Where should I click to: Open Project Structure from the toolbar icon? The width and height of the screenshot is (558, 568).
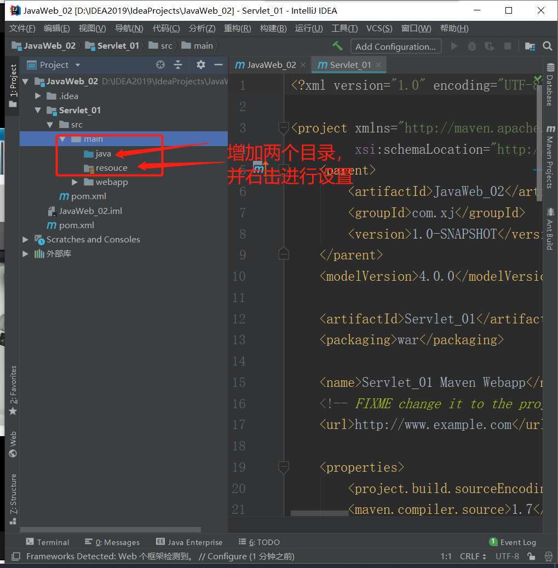[530, 47]
